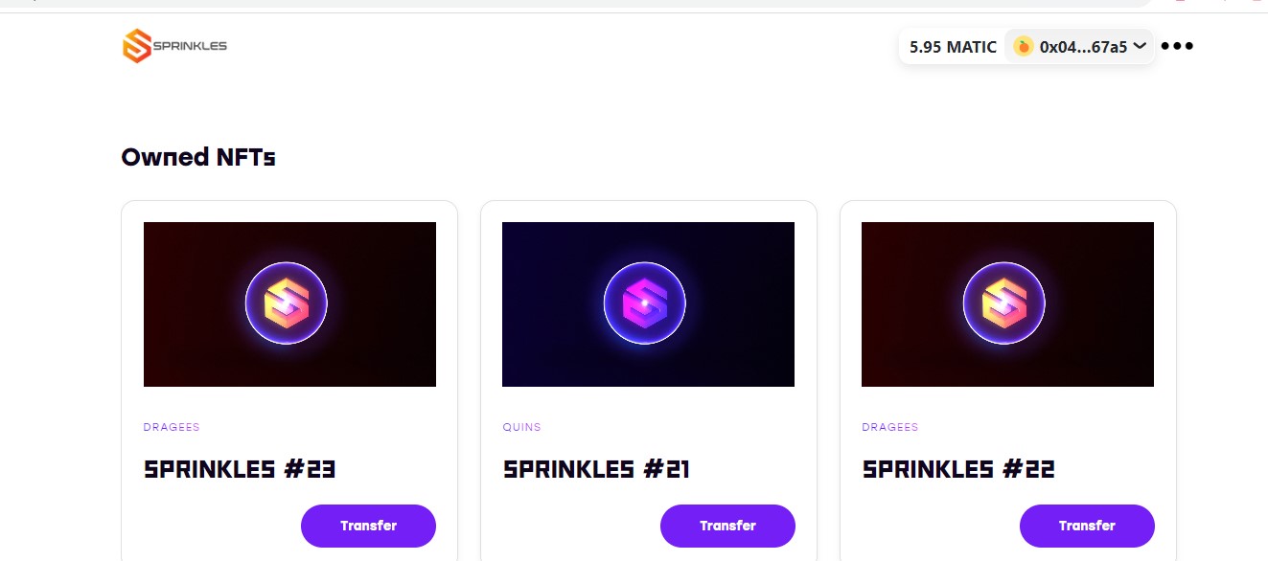Open the QUINS collection link
Image resolution: width=1268 pixels, height=561 pixels.
[x=522, y=427]
